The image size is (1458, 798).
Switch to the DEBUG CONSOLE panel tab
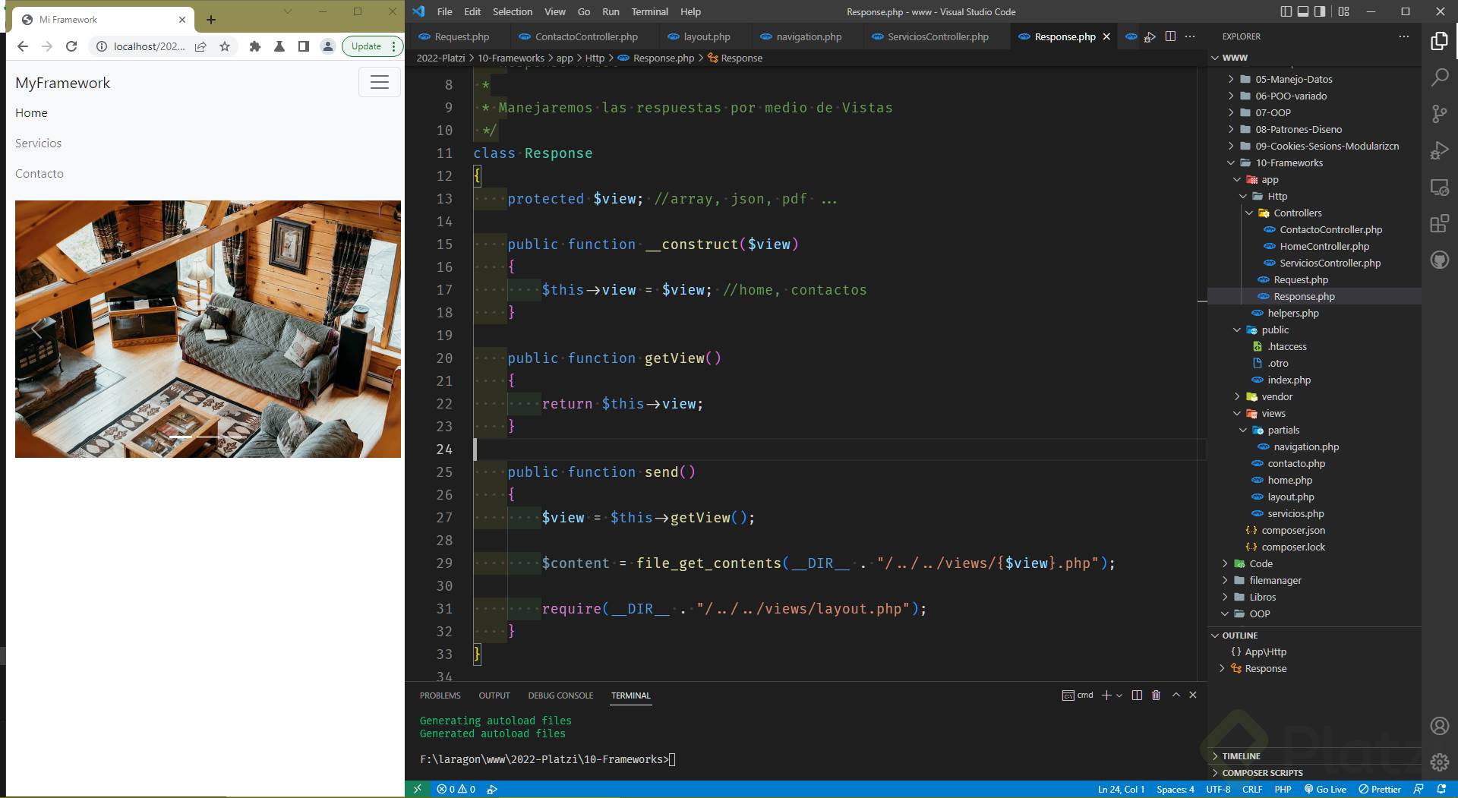coord(560,695)
